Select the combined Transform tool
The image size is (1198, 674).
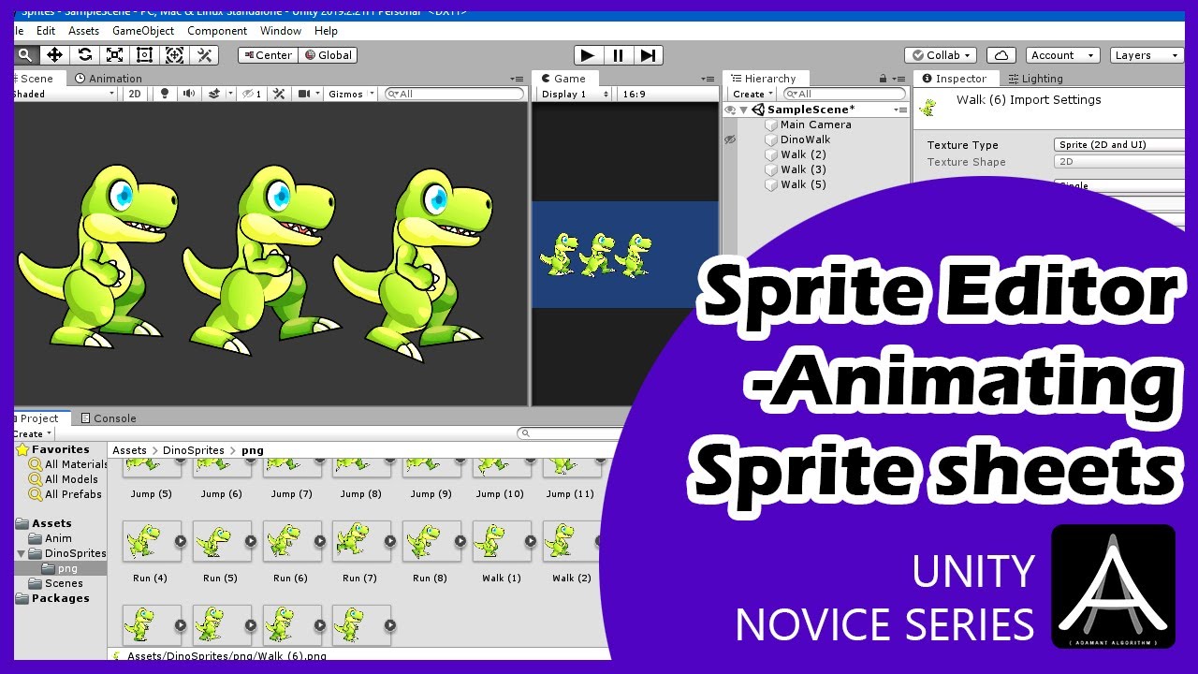[x=174, y=55]
